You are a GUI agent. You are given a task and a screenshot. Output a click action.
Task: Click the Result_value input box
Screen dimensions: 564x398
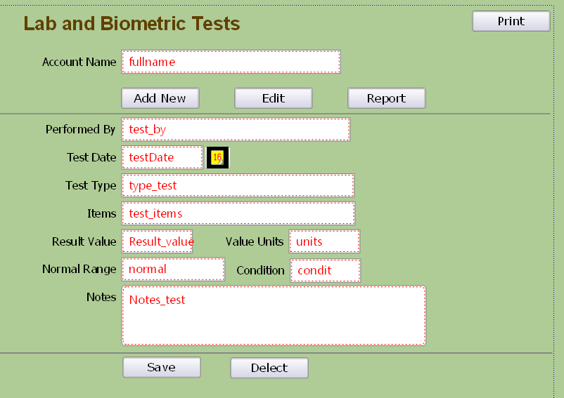pos(158,241)
